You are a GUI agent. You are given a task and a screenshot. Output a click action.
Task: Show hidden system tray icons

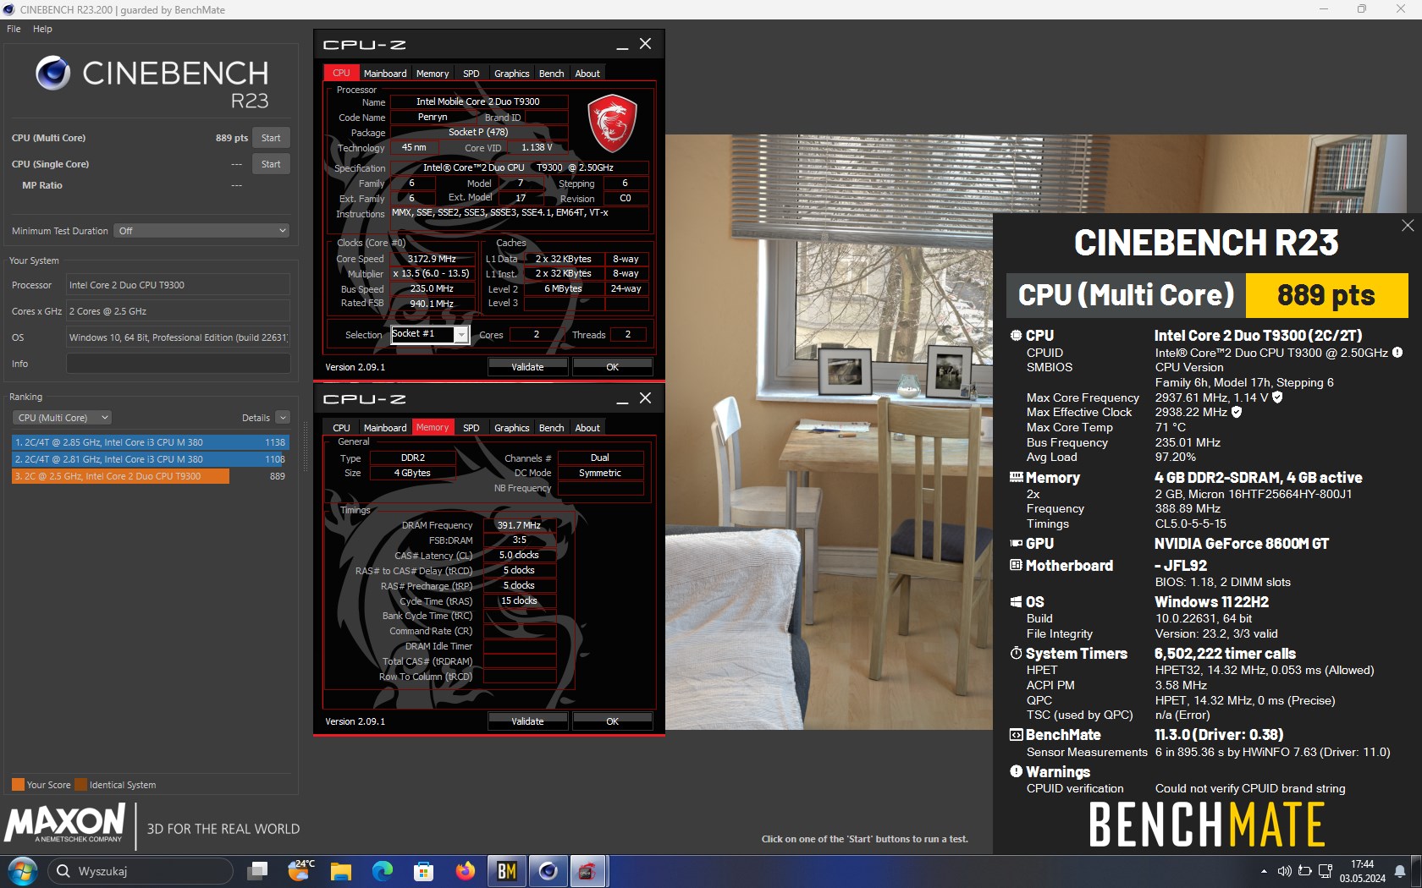(1264, 871)
